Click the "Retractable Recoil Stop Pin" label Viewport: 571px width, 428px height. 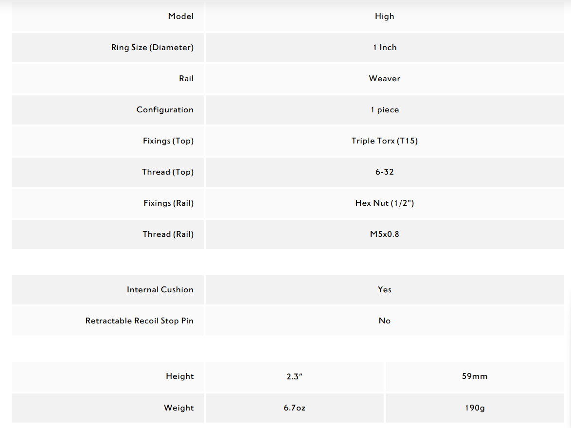coord(139,321)
